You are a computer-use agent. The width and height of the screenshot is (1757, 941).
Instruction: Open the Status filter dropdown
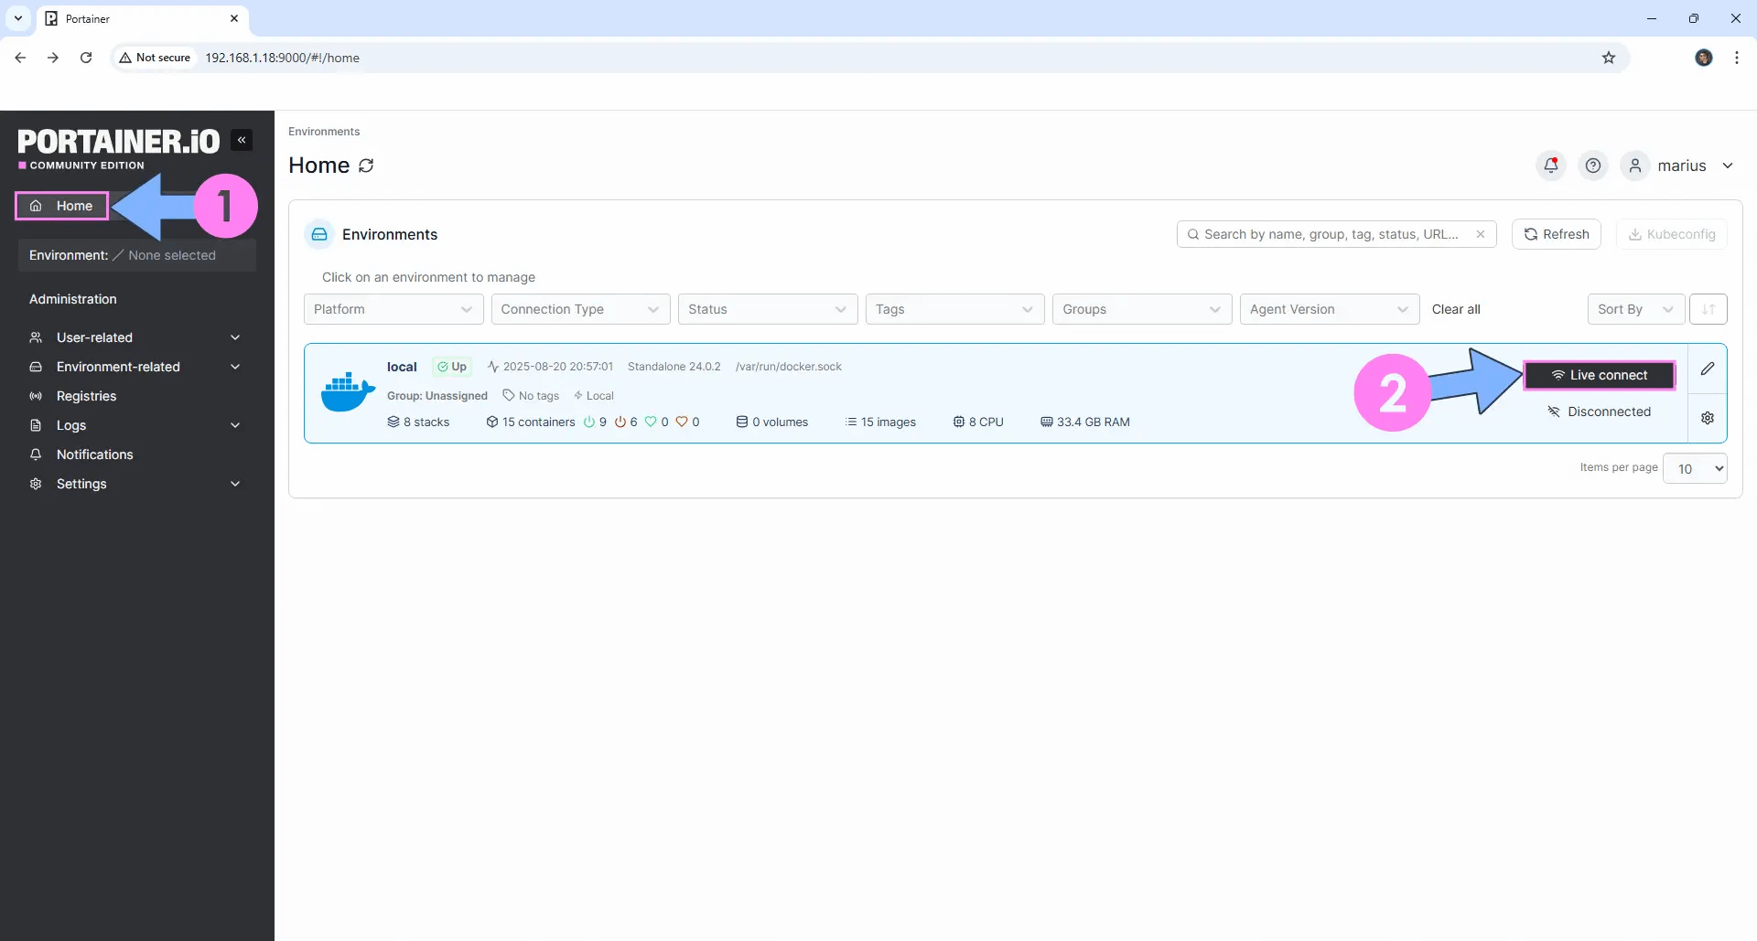(768, 309)
